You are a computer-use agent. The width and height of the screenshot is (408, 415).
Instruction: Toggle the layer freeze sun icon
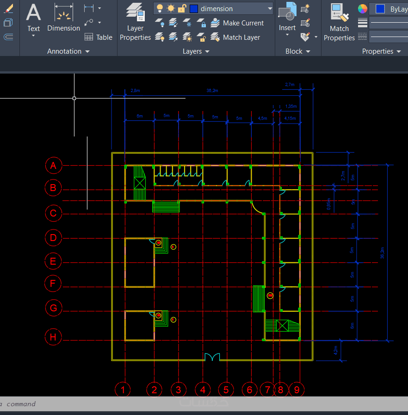[x=171, y=8]
